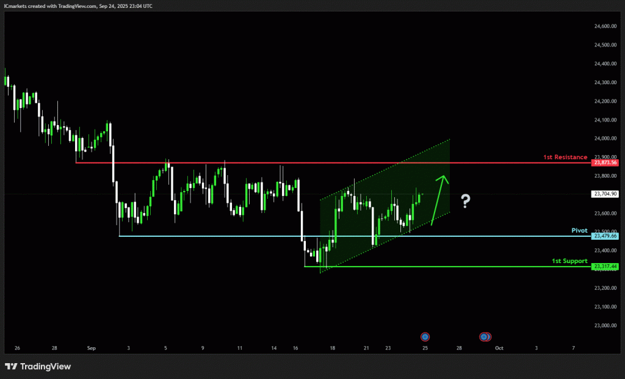Image resolution: width=625 pixels, height=379 pixels.
Task: Click the 24,600.00 level on the price axis
Action: click(x=605, y=26)
